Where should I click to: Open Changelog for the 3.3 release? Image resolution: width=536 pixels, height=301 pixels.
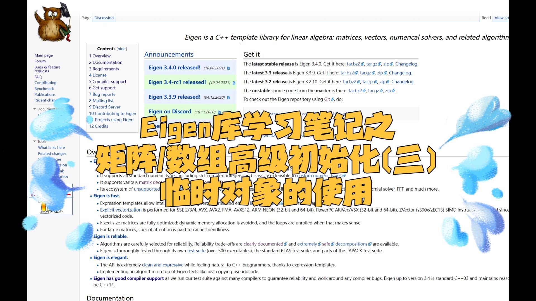tap(400, 73)
